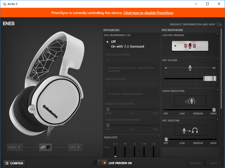Open the Left earcup color swatch
This screenshot has width=225, height=168.
pyautogui.click(x=79, y=147)
